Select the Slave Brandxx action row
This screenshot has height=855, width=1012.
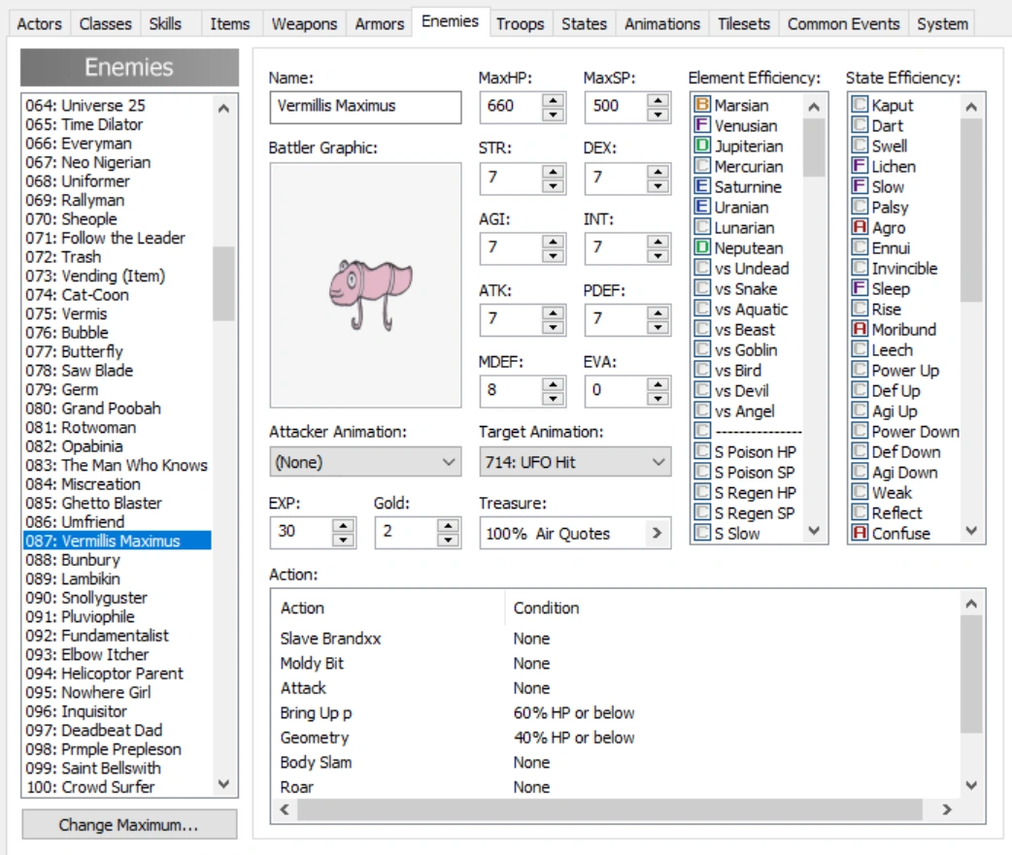(x=617, y=639)
